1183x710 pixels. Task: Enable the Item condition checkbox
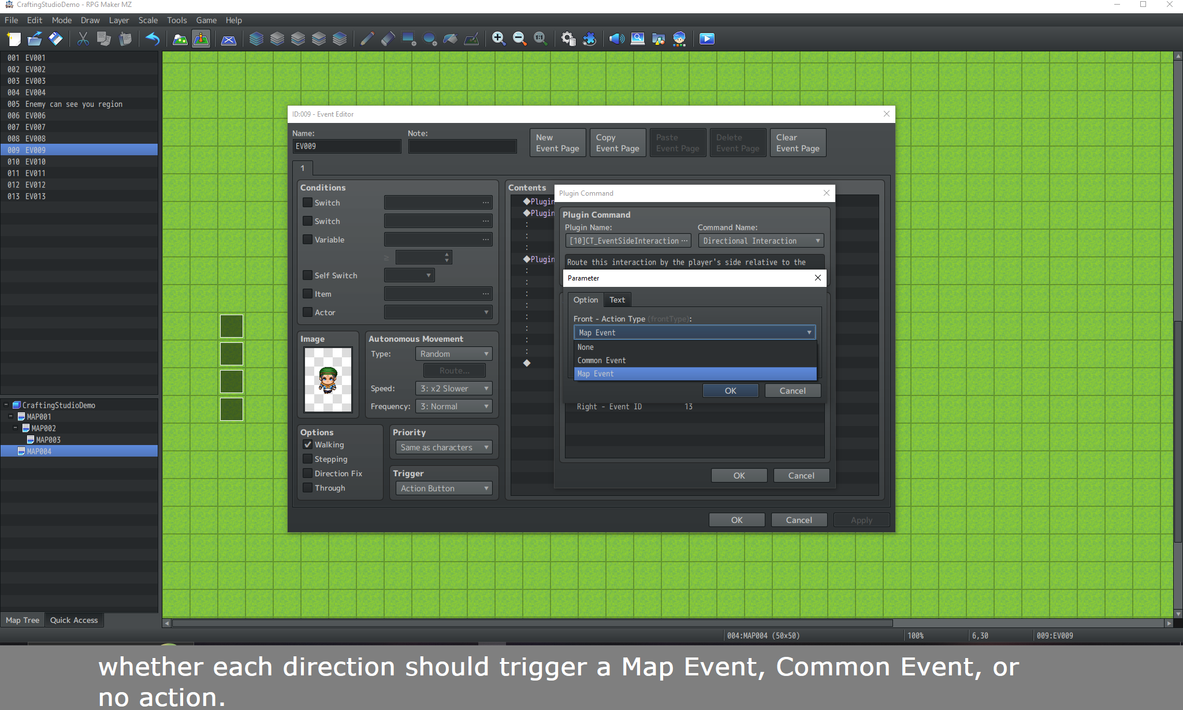pyautogui.click(x=308, y=294)
